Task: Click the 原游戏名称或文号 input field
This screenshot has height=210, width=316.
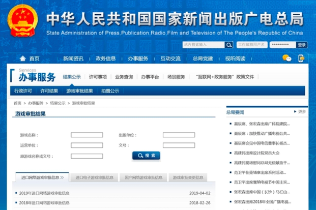Action: tap(87, 156)
